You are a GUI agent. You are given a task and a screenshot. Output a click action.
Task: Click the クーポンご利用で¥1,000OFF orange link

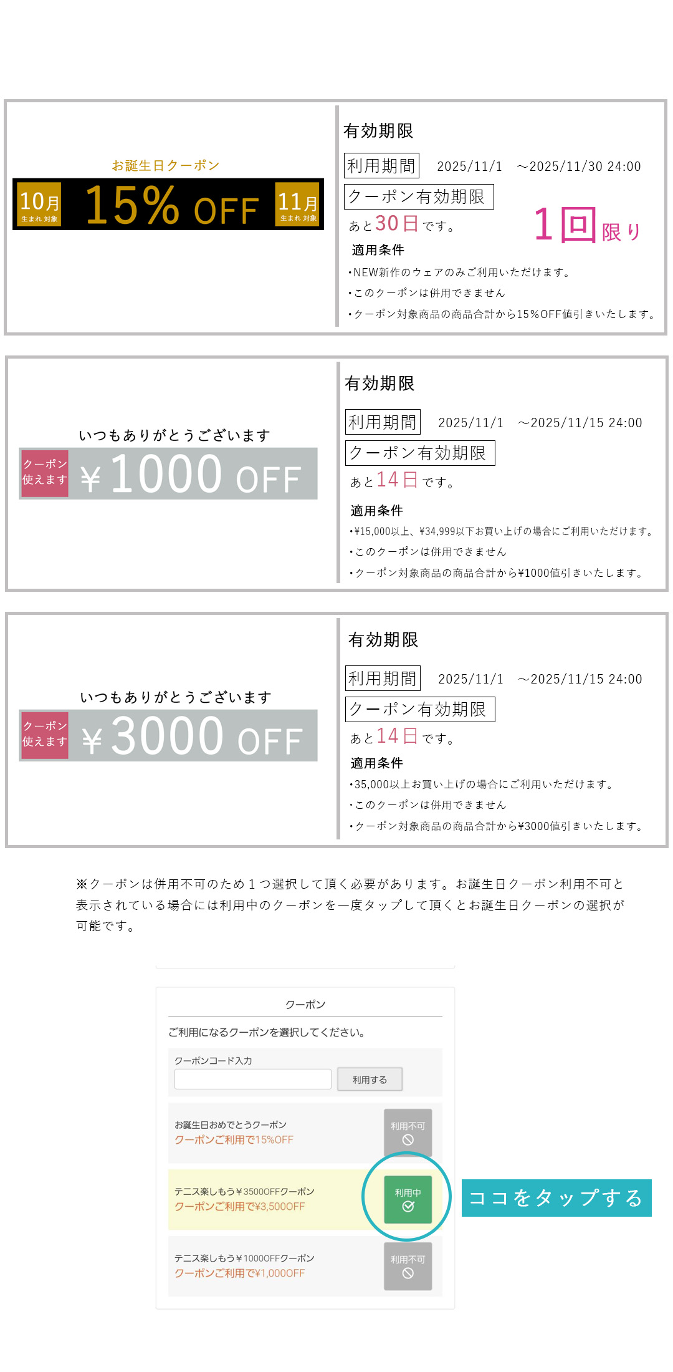click(239, 1273)
